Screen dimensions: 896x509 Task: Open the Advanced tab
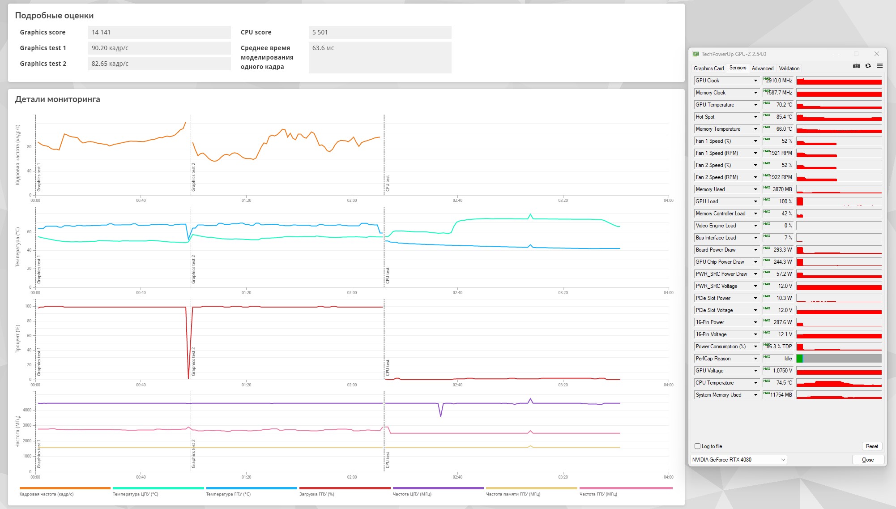(x=762, y=68)
